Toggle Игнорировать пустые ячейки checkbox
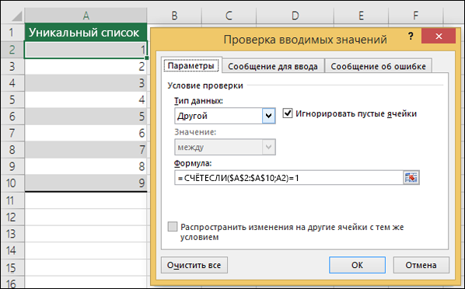465x289 pixels. click(x=288, y=113)
